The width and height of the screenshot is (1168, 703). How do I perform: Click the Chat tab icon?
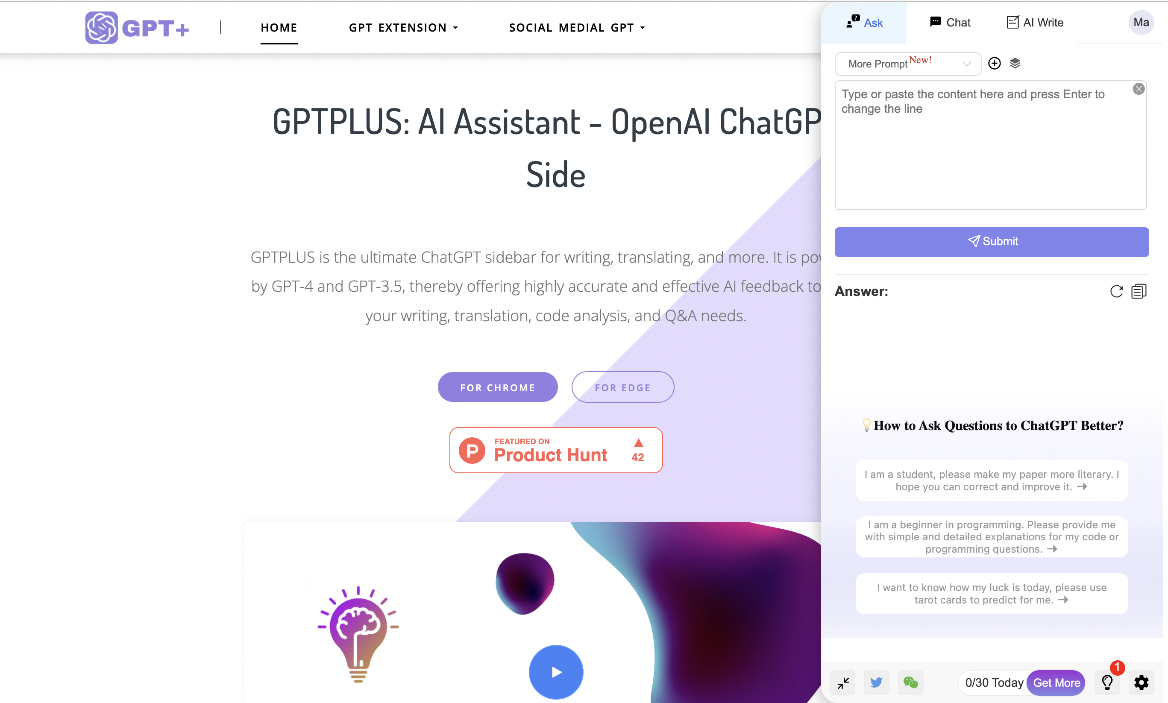[935, 23]
